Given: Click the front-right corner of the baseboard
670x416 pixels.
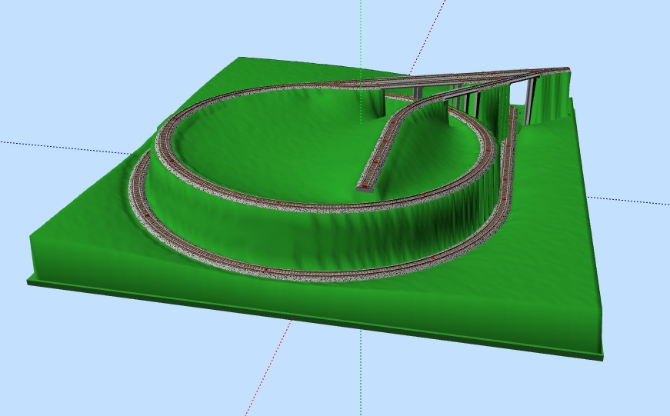Looking at the screenshot, I should coord(601,355).
